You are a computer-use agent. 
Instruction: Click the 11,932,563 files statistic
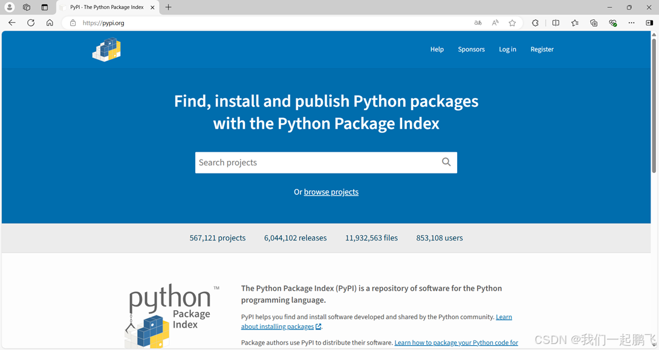pyautogui.click(x=372, y=238)
